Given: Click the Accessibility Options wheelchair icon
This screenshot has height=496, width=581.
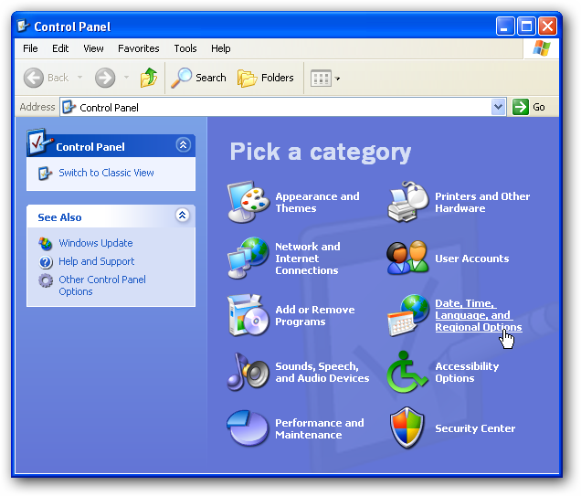Looking at the screenshot, I should (407, 372).
